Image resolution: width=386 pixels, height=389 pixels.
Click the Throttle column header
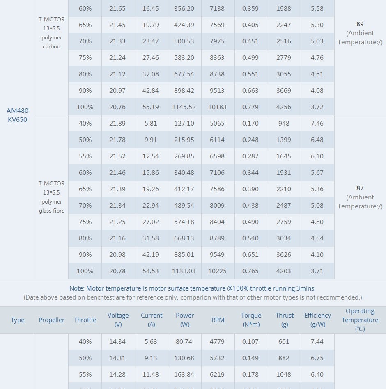point(85,320)
